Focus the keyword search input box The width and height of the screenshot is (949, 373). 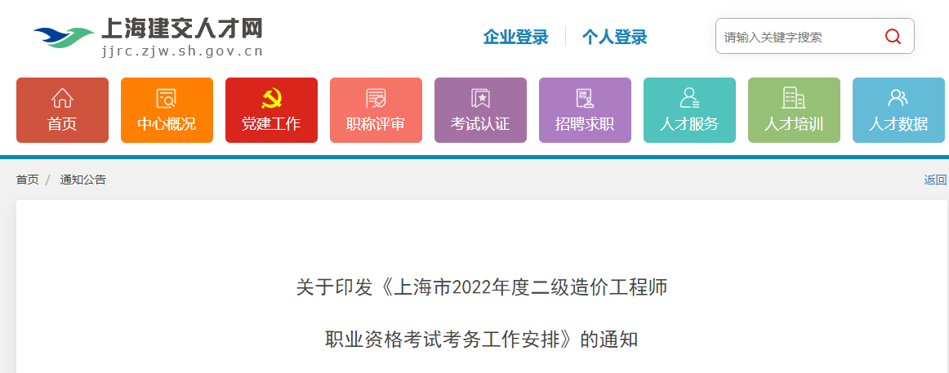coord(796,37)
